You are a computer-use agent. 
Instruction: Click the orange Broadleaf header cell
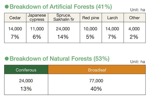coord(97,69)
